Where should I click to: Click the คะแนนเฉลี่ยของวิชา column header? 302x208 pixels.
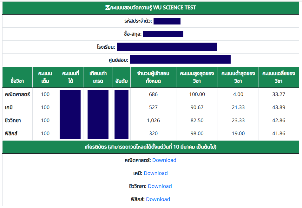click(279, 77)
